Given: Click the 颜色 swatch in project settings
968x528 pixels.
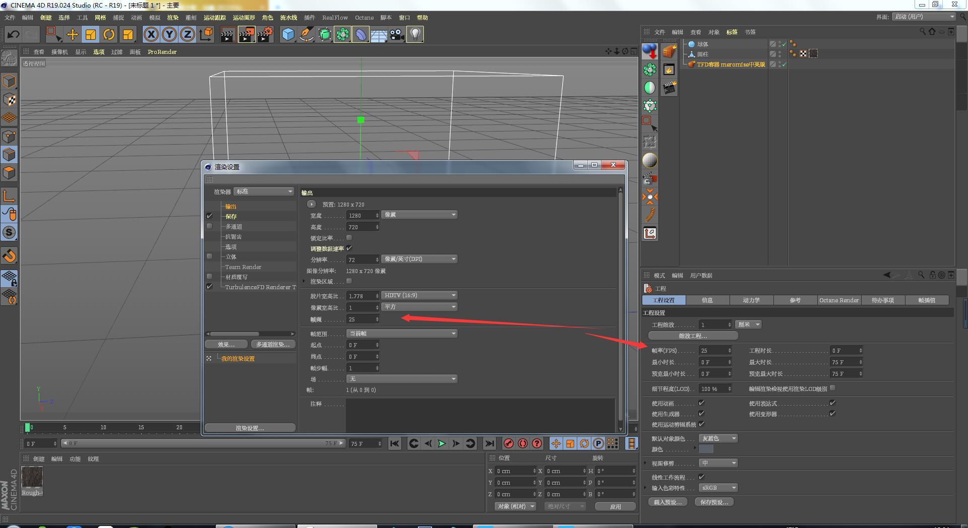Looking at the screenshot, I should point(706,449).
